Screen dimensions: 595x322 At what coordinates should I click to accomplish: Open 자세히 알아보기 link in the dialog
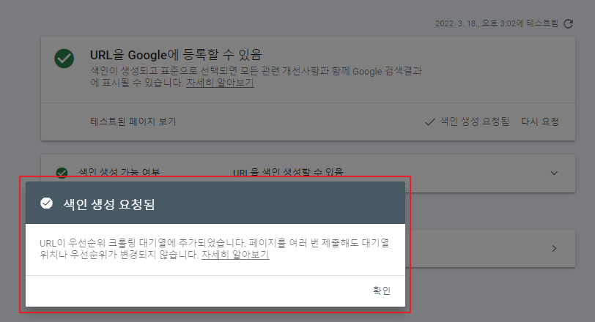(x=235, y=255)
